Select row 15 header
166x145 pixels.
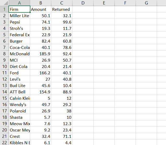pos(4,98)
